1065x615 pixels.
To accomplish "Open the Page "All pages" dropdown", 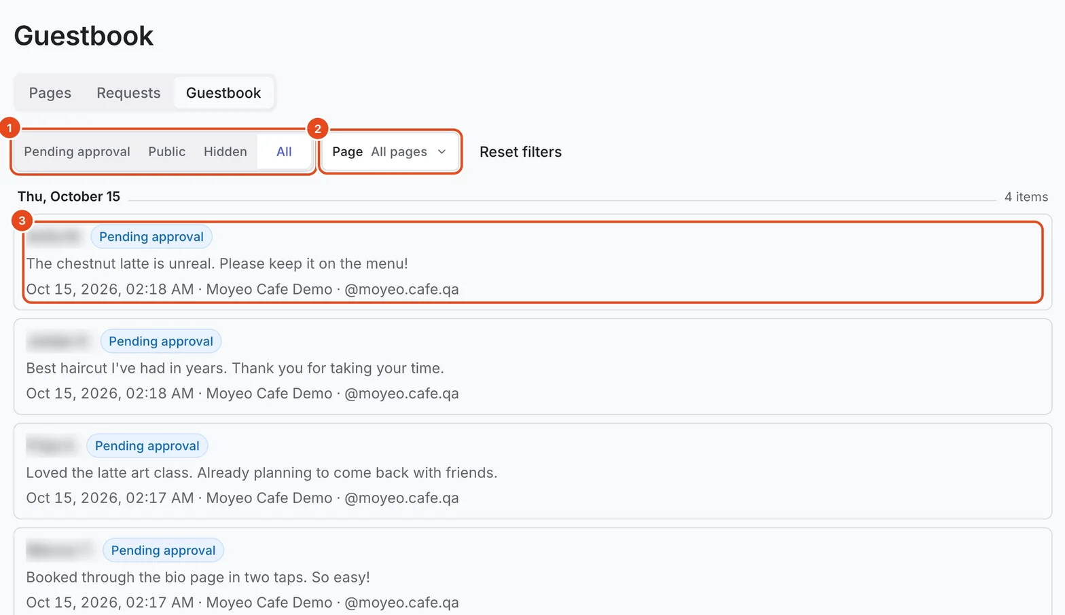I will pyautogui.click(x=390, y=152).
